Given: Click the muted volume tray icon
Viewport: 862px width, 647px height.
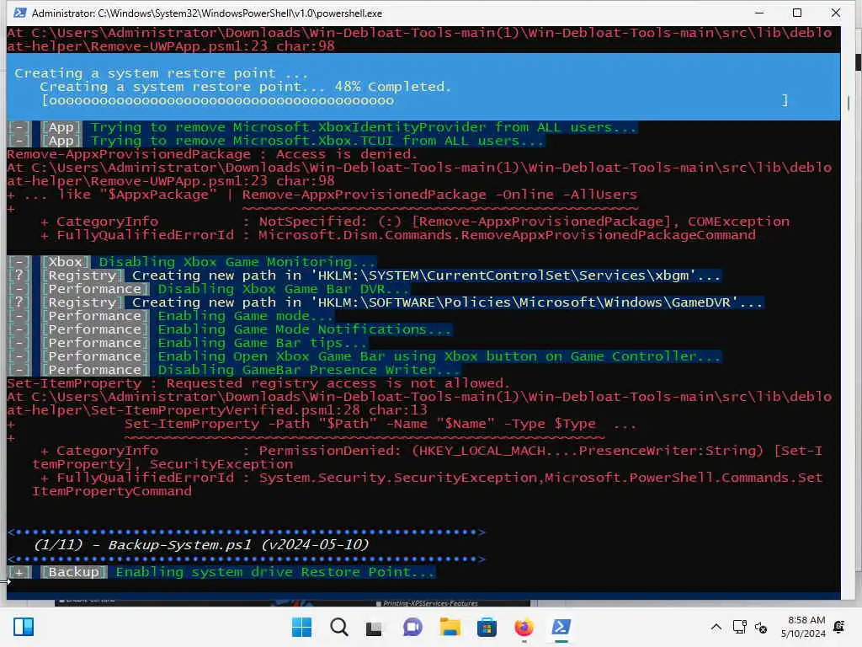Looking at the screenshot, I should [x=761, y=627].
